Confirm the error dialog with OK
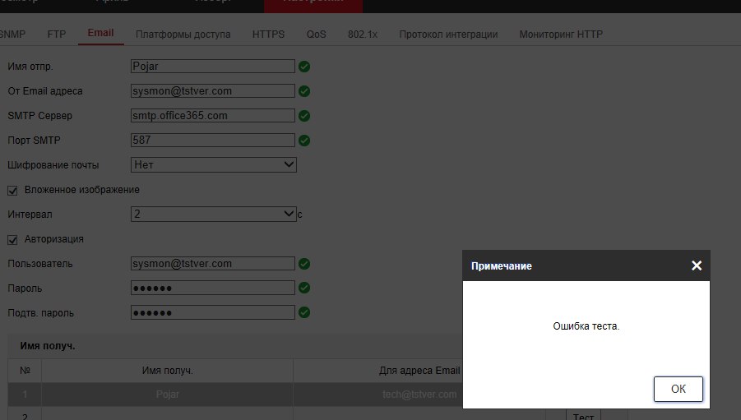The height and width of the screenshot is (420, 741). (678, 389)
